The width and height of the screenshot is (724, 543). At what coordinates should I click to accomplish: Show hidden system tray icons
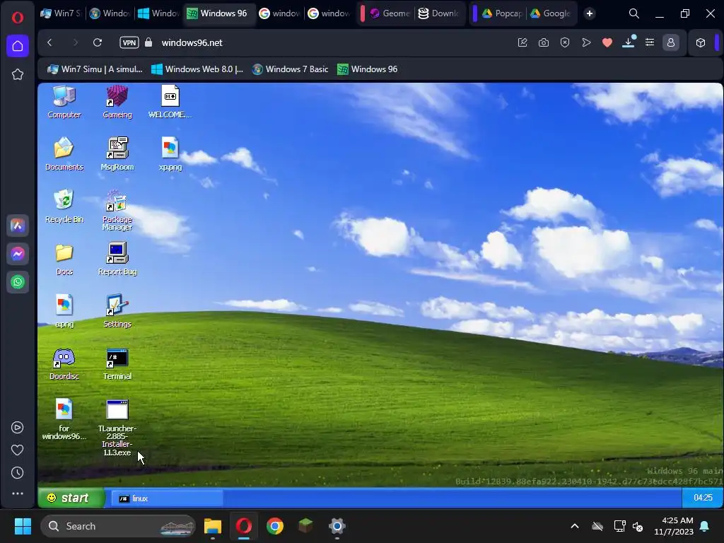[x=575, y=526]
